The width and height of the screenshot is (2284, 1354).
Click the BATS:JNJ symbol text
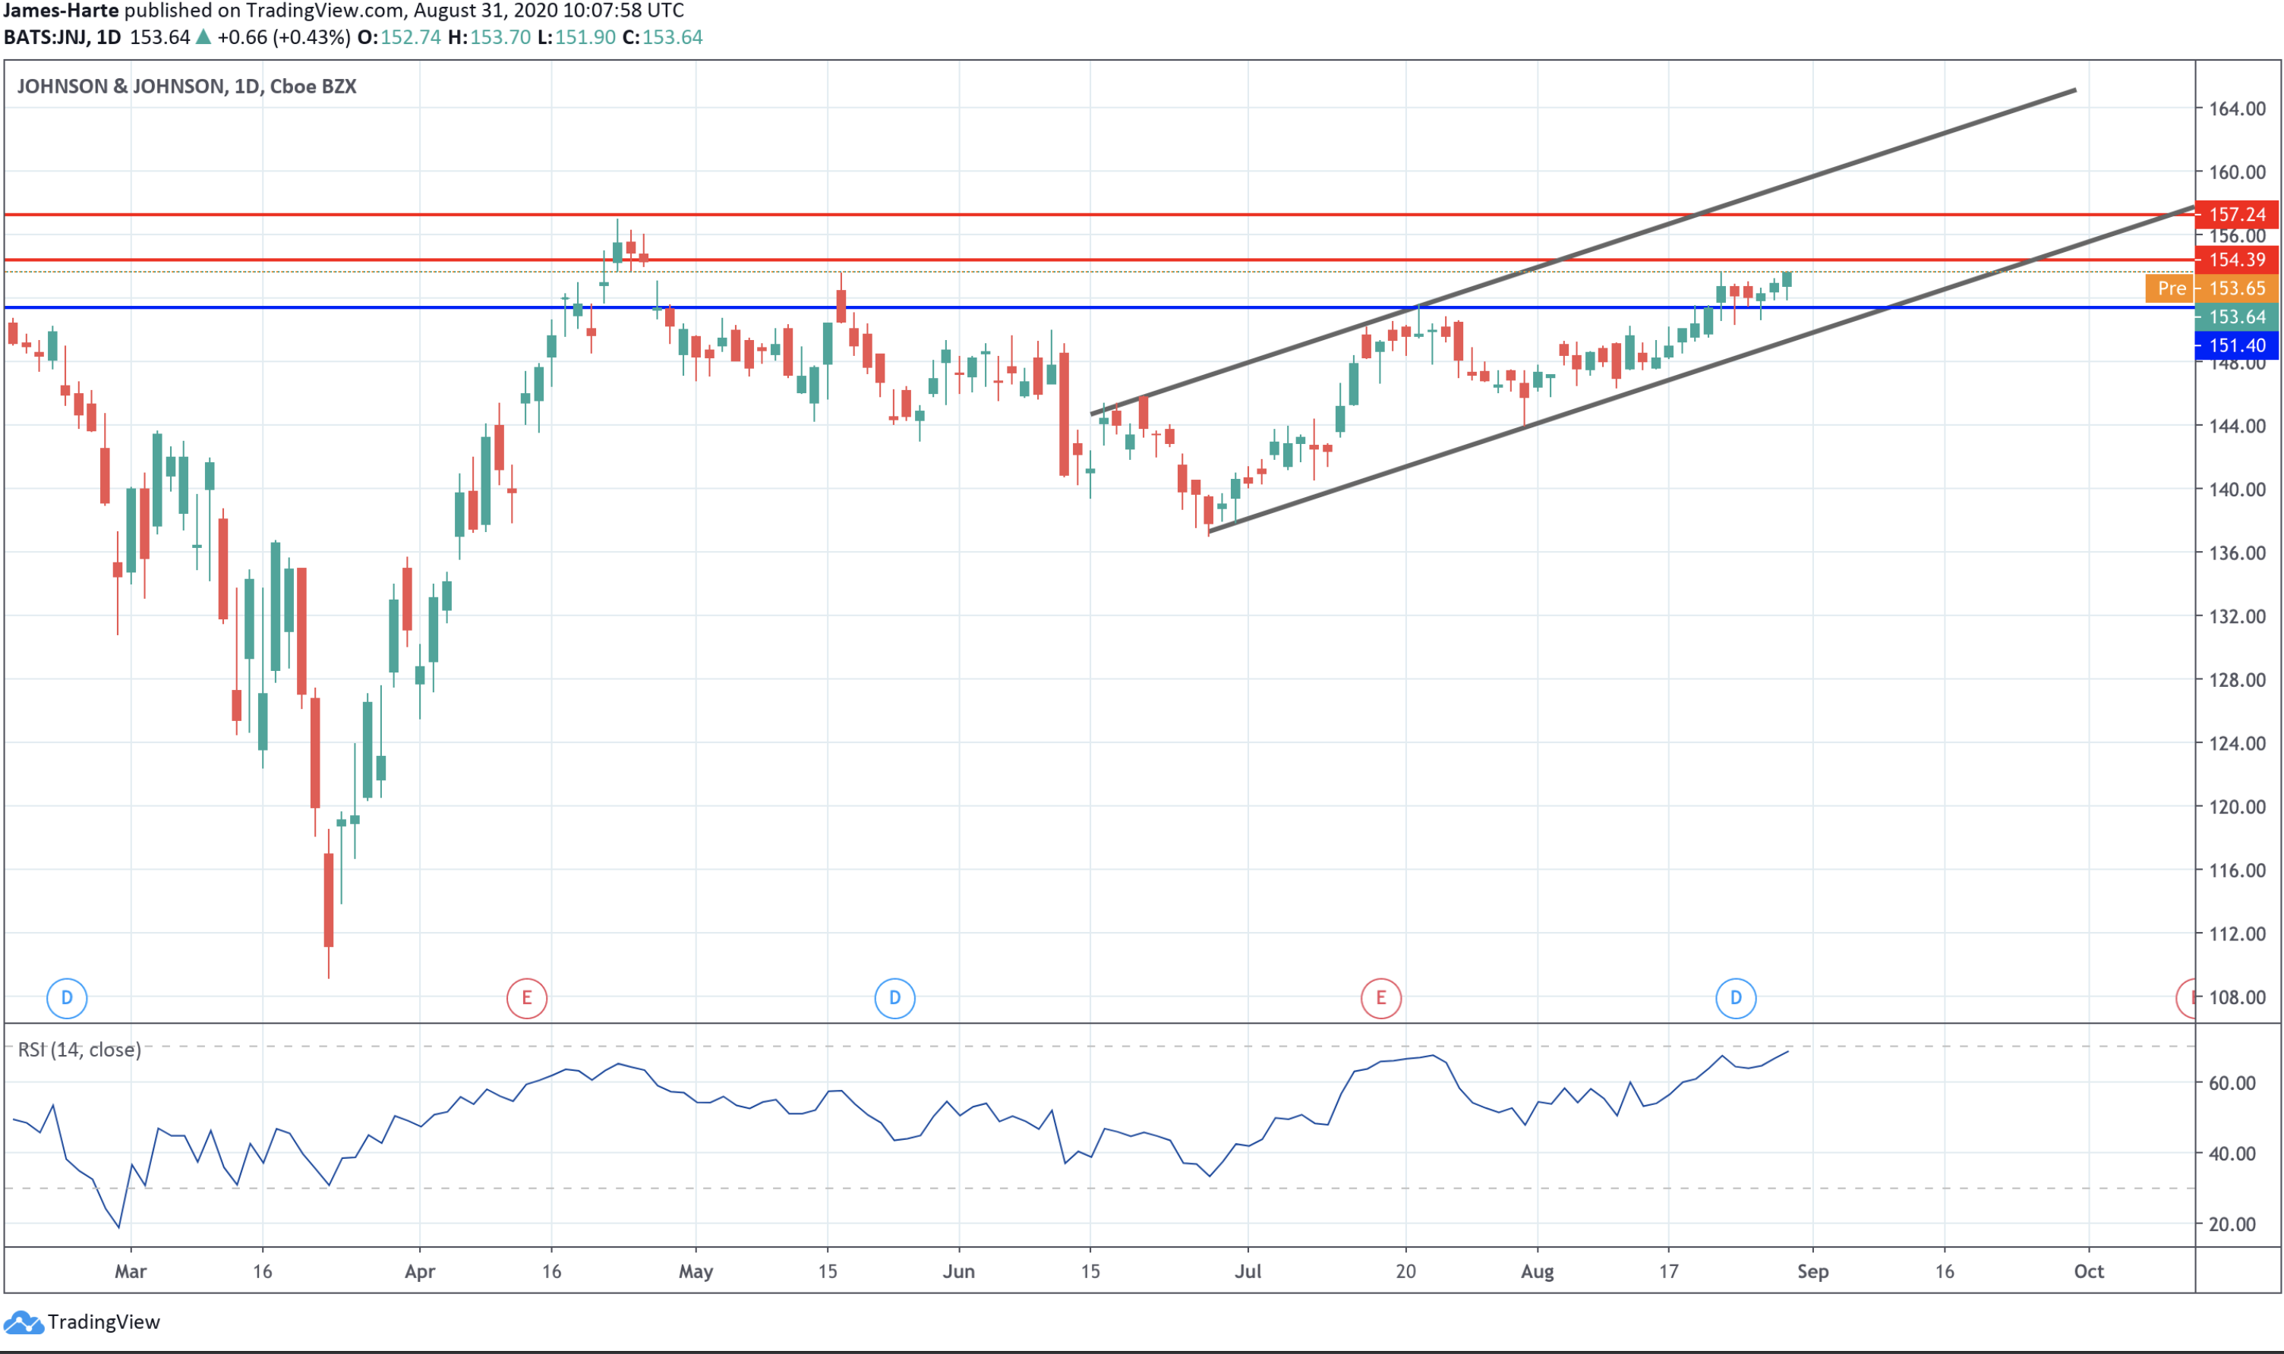coord(46,37)
